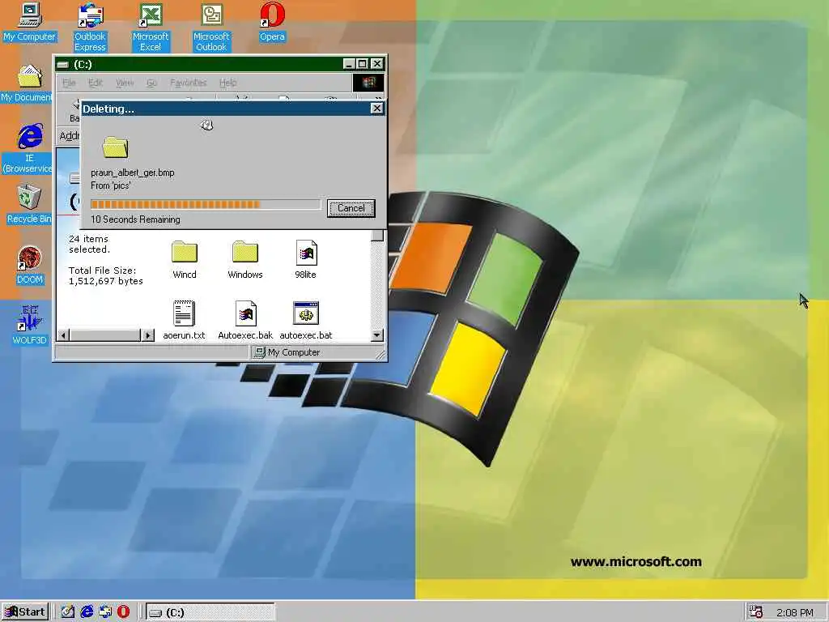The height and width of the screenshot is (622, 829).
Task: Click 'praun_albert_ger.bmp' file name text
Action: point(133,173)
